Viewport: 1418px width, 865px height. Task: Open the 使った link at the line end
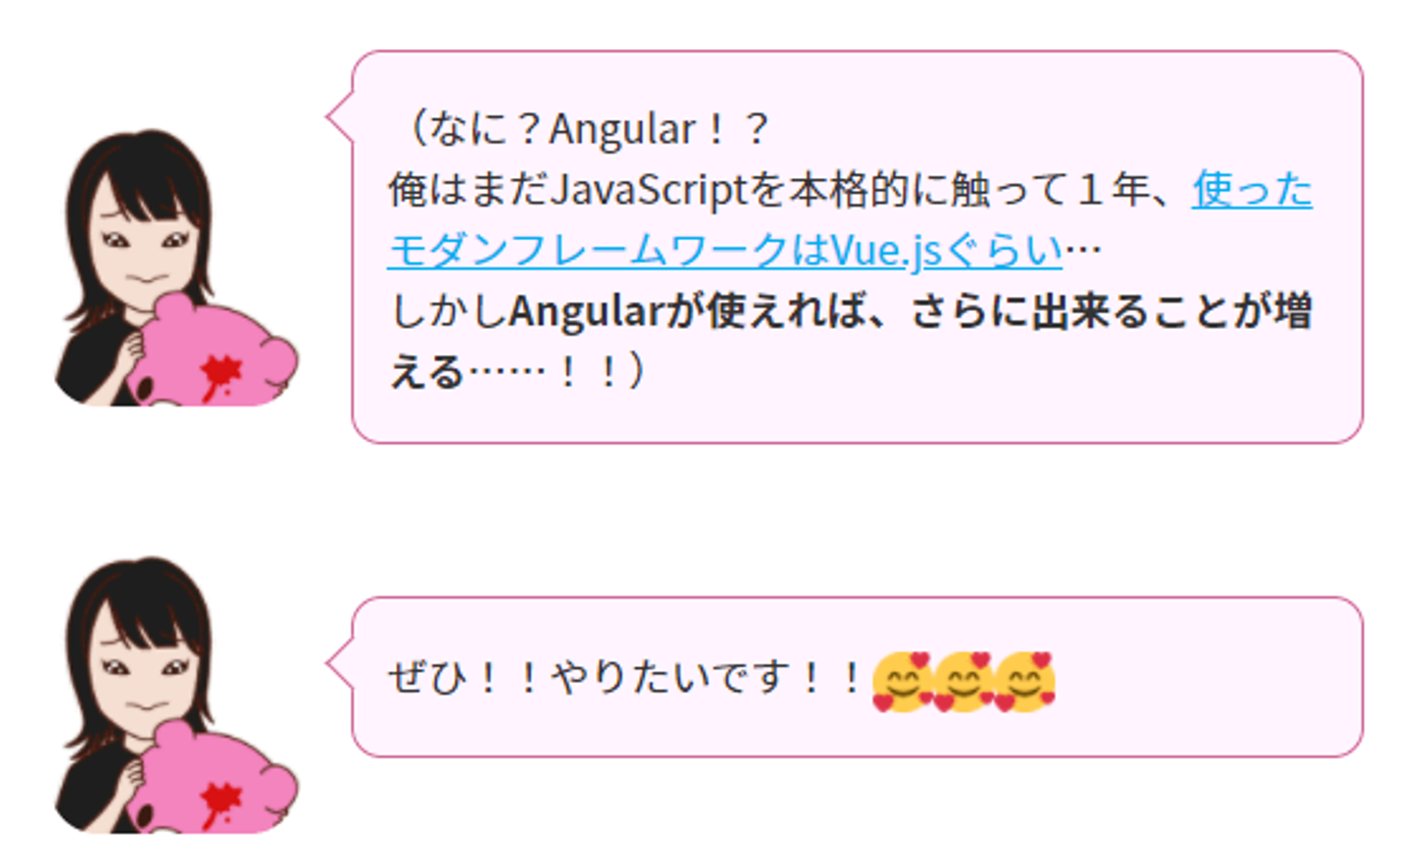(1252, 190)
